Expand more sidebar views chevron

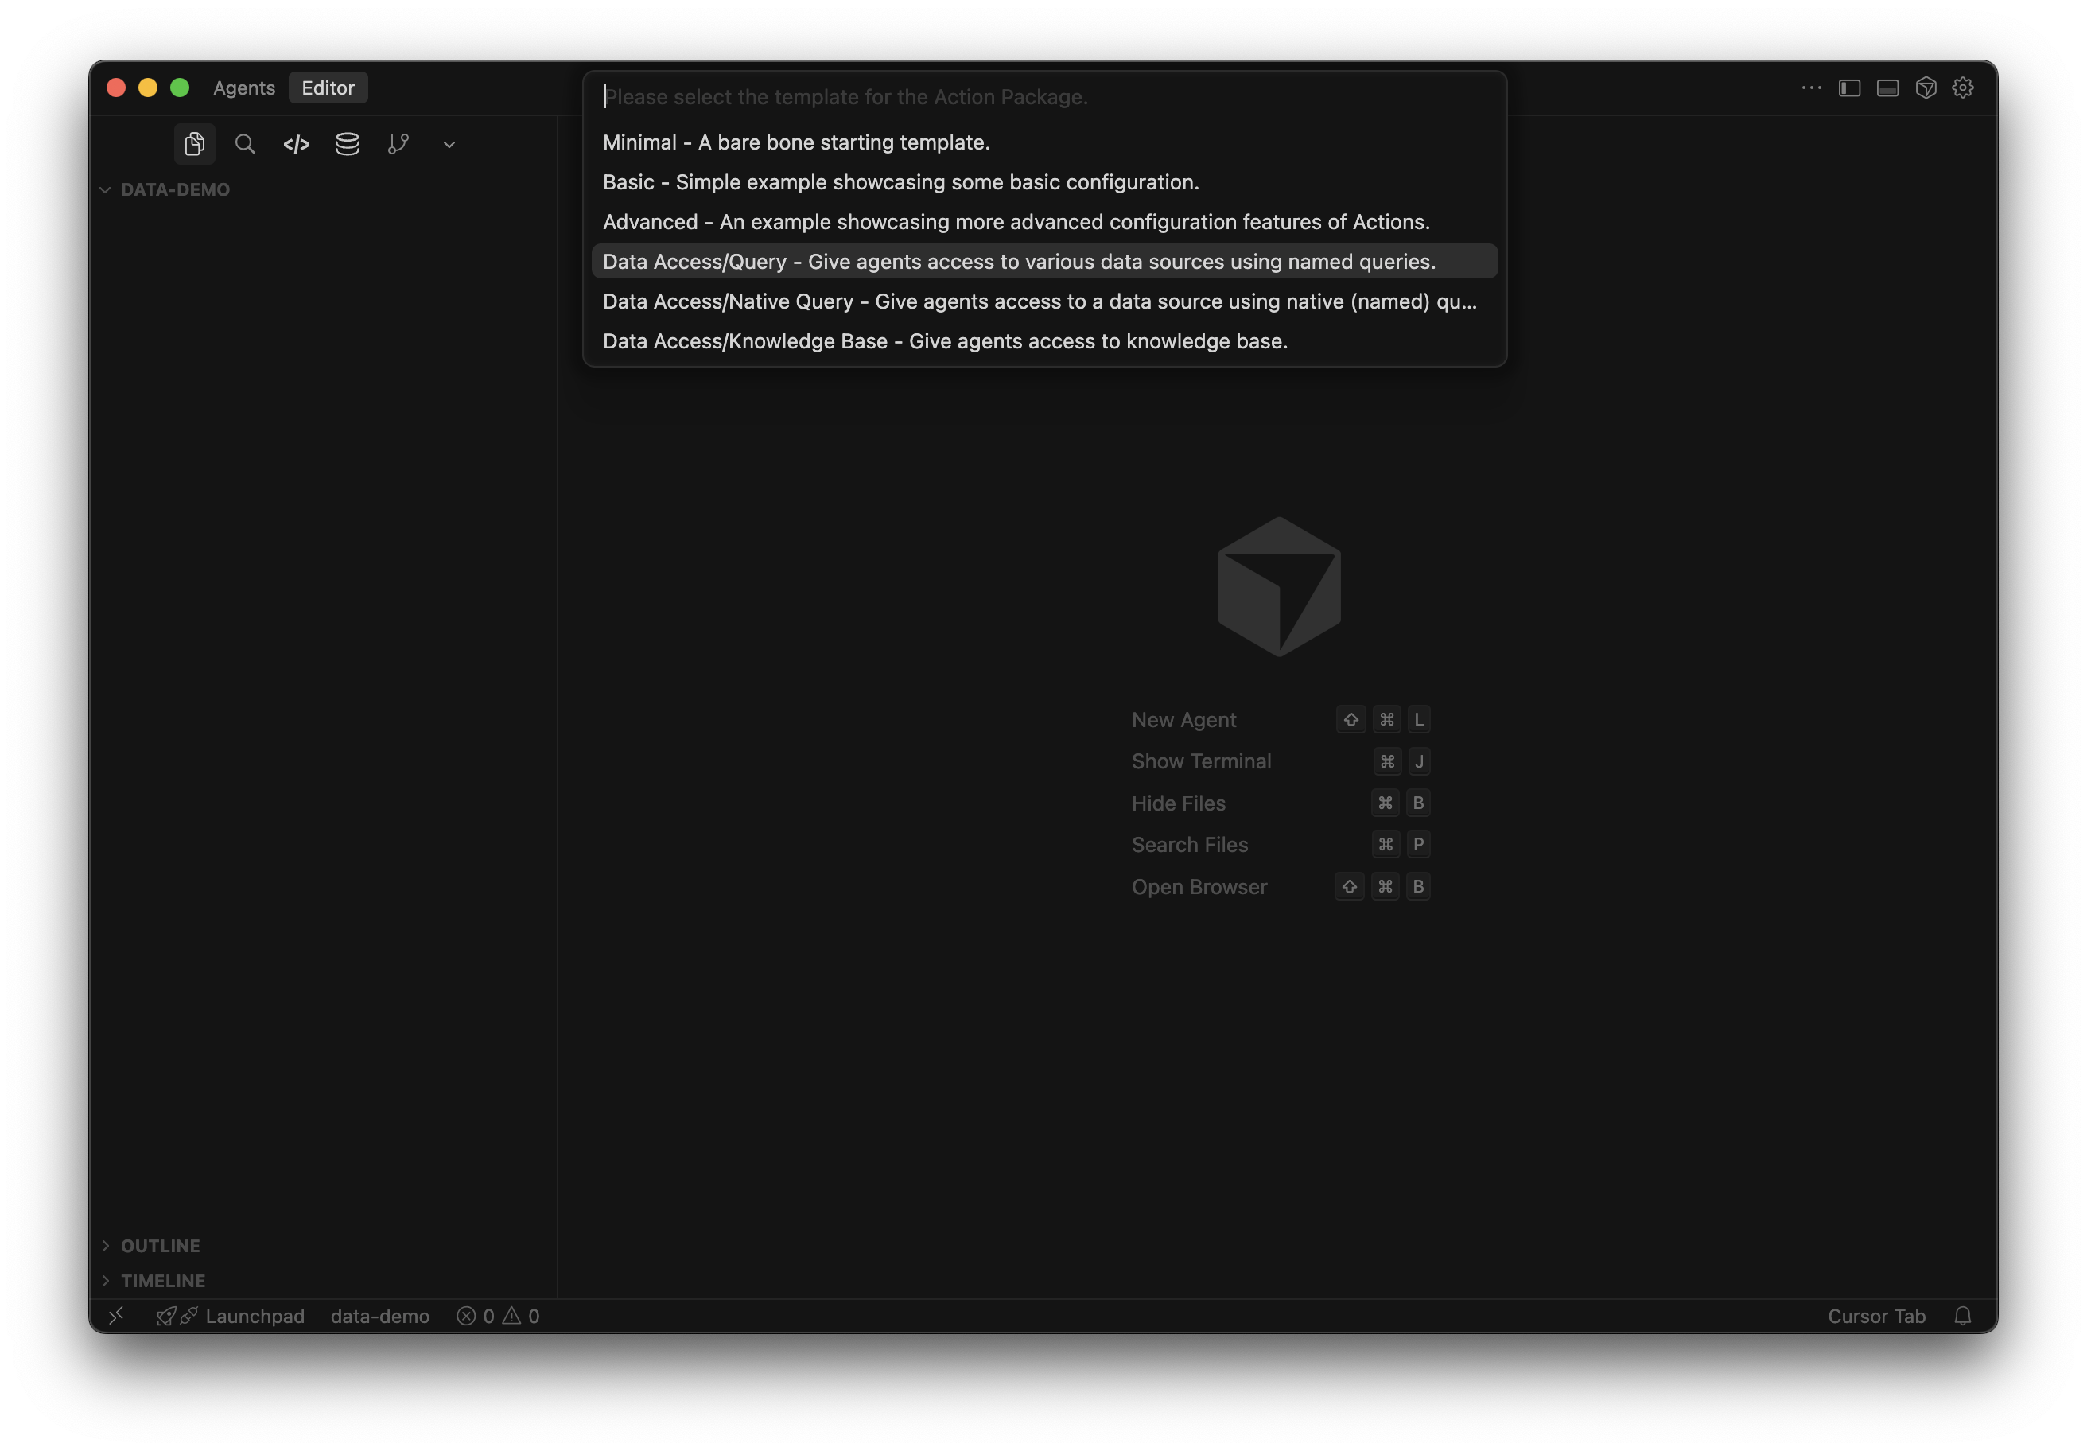(x=449, y=145)
